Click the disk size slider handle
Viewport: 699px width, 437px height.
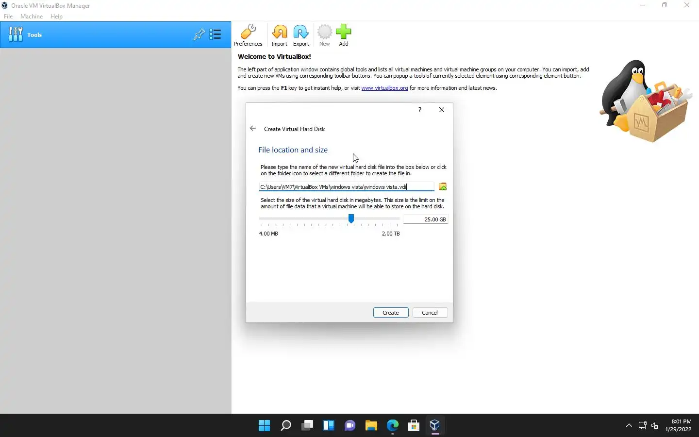click(351, 219)
